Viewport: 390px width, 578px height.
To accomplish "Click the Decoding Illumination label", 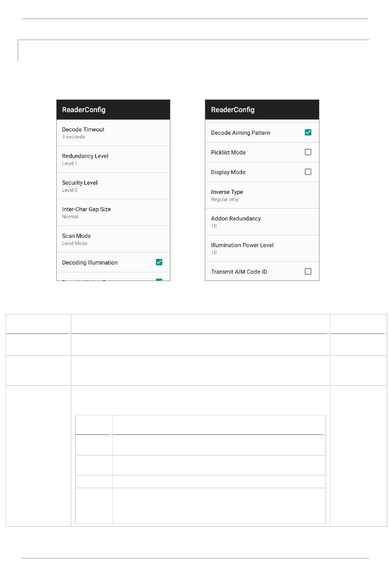I will point(90,263).
